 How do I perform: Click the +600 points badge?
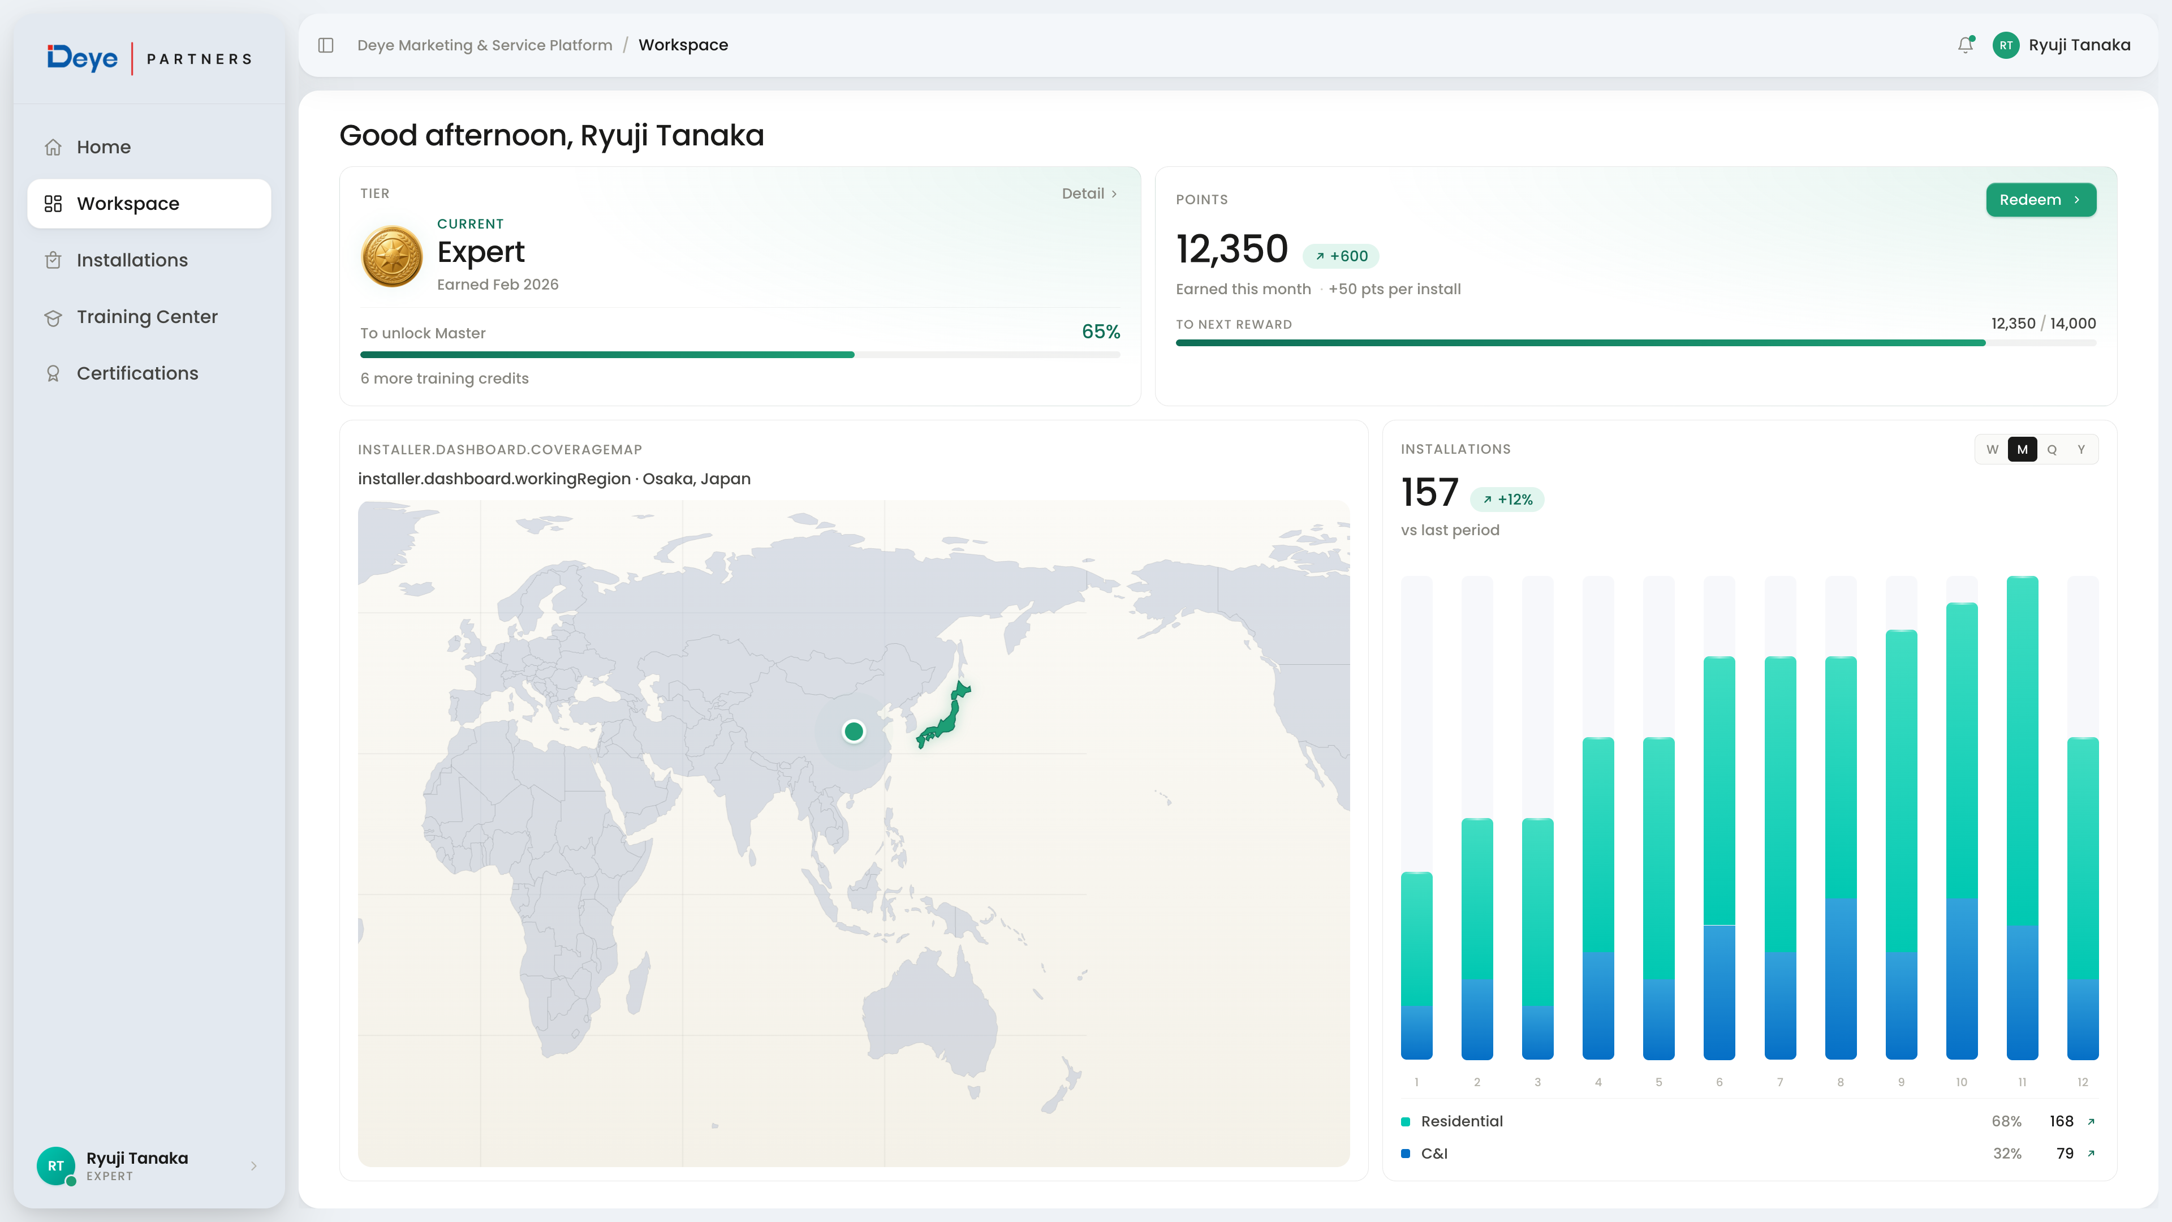pos(1341,256)
